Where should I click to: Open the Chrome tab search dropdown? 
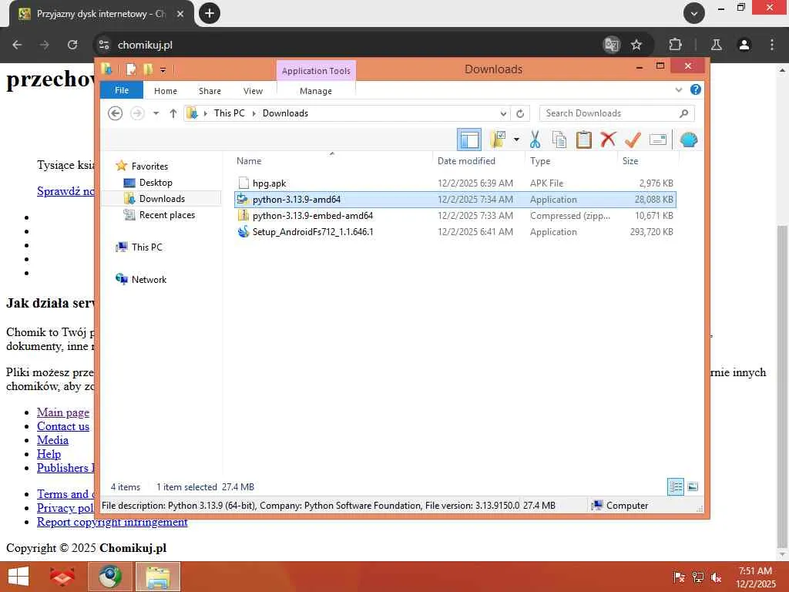(694, 14)
